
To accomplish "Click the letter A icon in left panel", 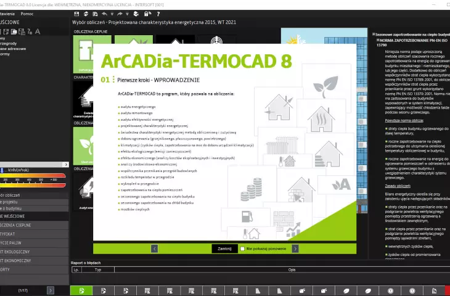I will [x=38, y=31].
